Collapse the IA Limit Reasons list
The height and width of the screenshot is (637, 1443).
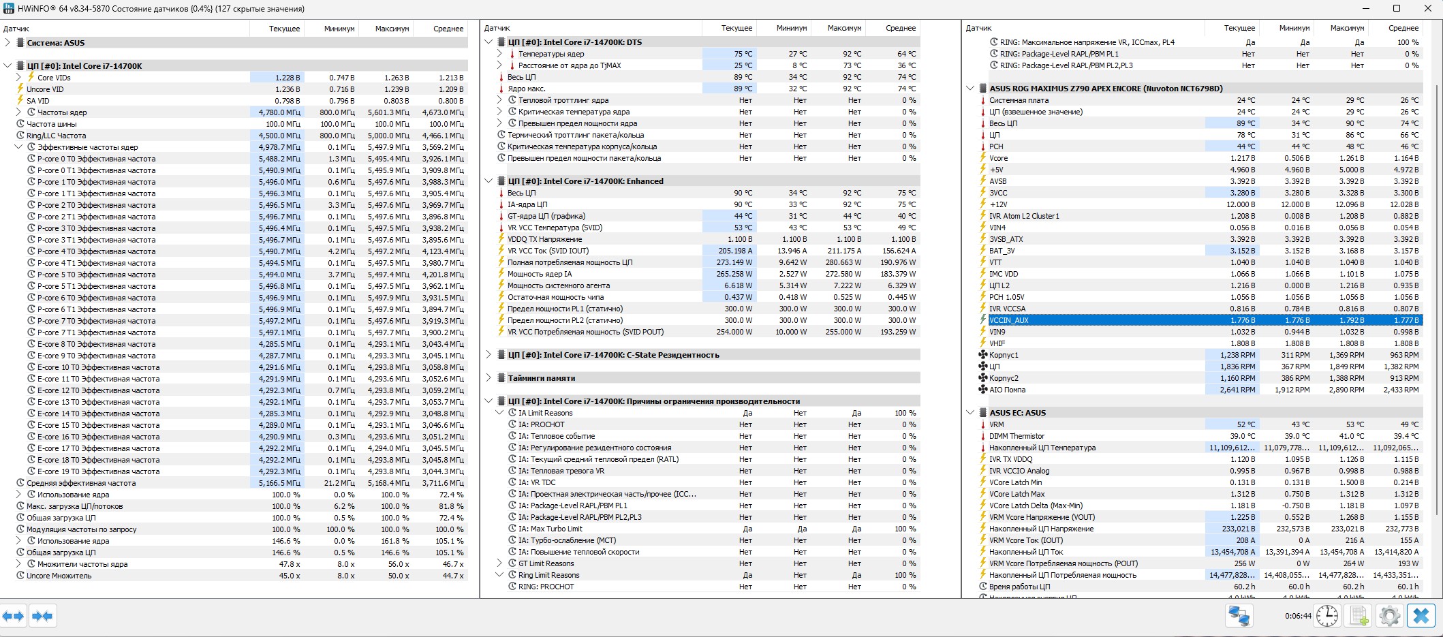coord(499,413)
